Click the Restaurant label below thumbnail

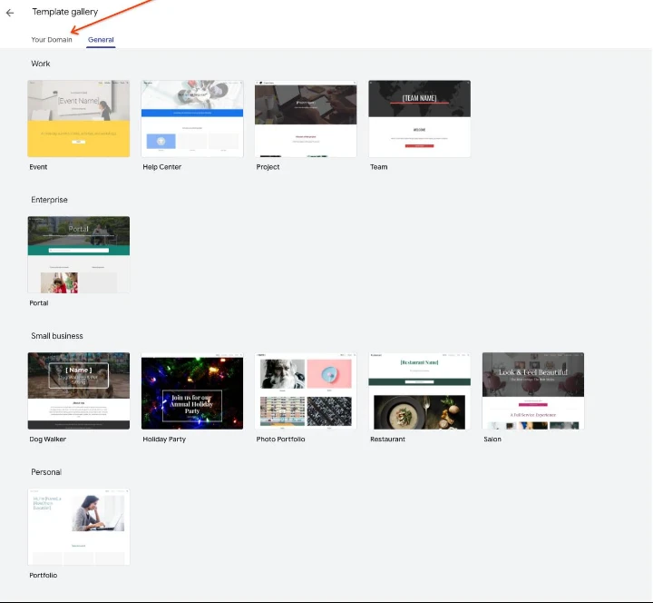coord(387,440)
